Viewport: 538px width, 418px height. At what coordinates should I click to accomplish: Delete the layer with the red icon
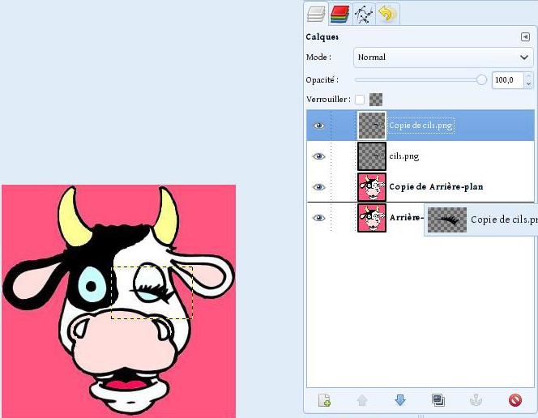[515, 400]
